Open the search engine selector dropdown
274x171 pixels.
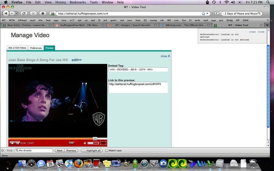pos(218,13)
